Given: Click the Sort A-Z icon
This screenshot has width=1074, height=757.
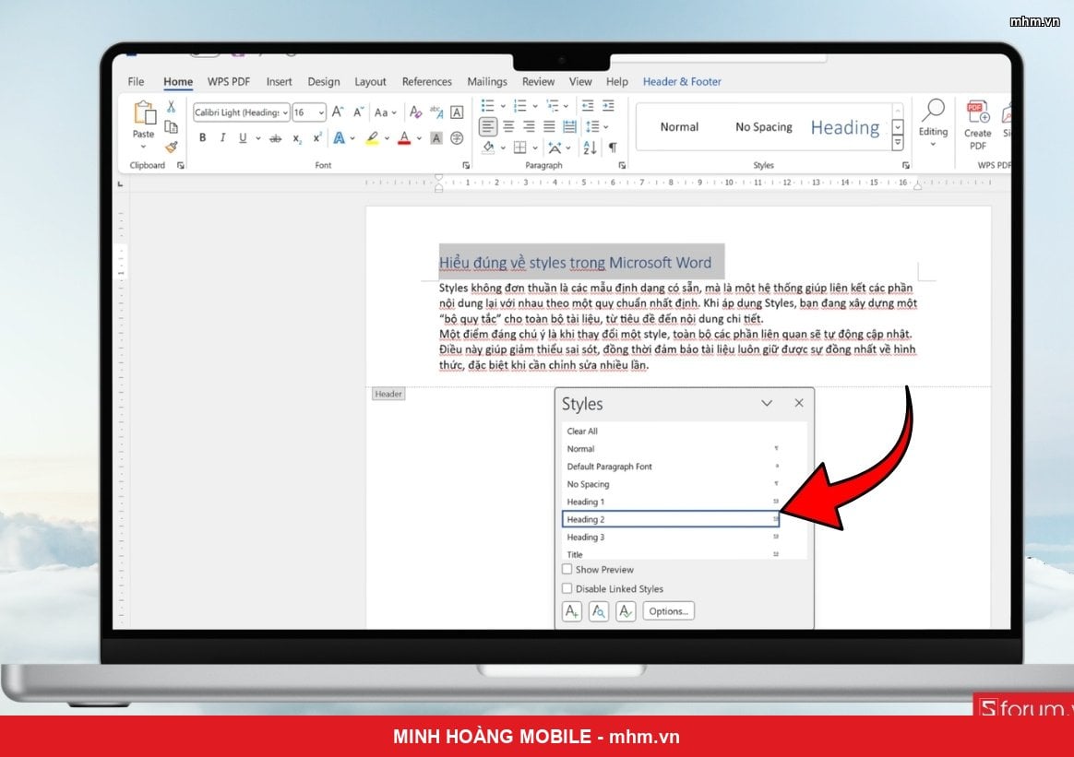Looking at the screenshot, I should [590, 148].
